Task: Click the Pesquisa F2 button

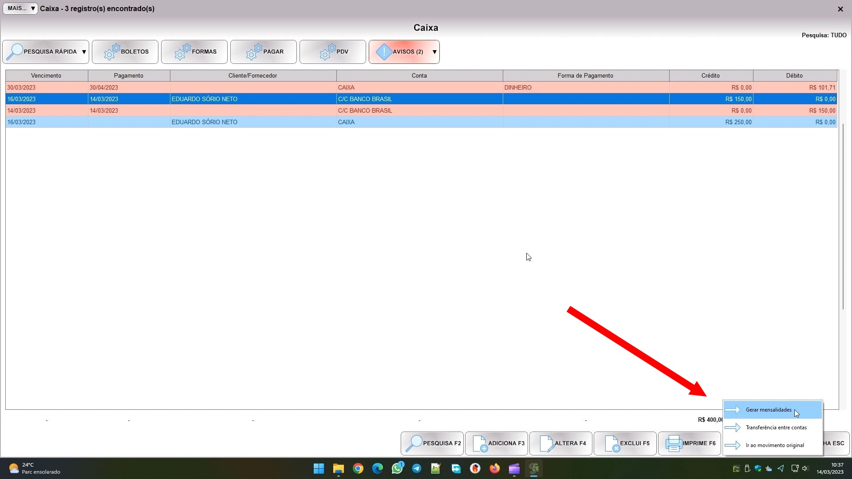Action: tap(432, 443)
